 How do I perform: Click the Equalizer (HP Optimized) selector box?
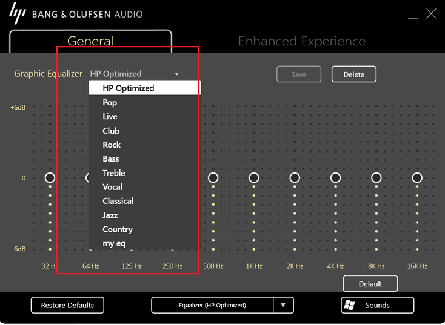point(212,305)
